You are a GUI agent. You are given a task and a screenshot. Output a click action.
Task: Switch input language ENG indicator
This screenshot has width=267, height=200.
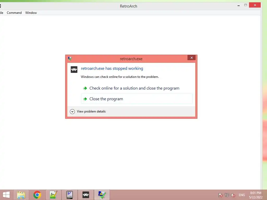click(x=242, y=195)
